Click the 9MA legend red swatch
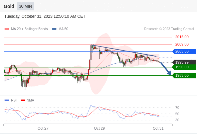Image resolution: width=197 pixels, height=134 pixels. point(23,100)
